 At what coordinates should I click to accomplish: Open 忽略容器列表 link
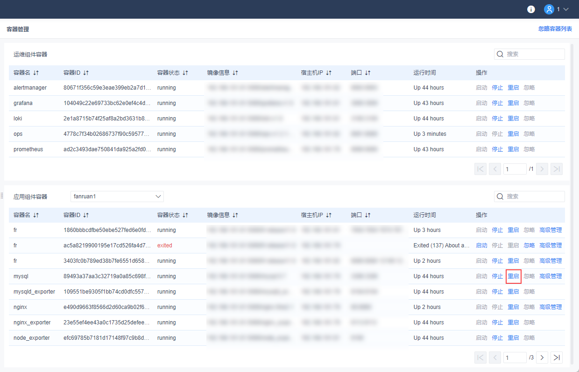point(555,28)
